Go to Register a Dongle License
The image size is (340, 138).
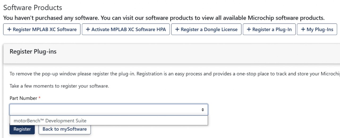coord(209,30)
